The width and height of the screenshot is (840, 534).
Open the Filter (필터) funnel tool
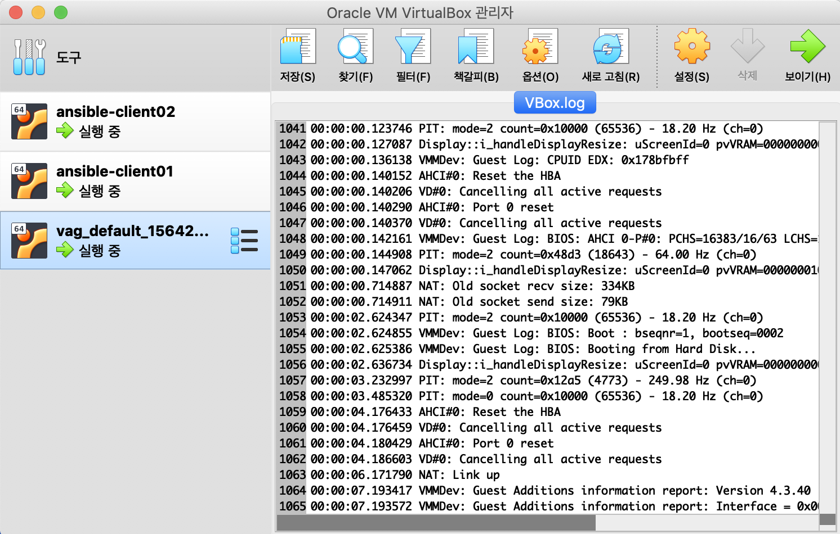click(x=413, y=46)
